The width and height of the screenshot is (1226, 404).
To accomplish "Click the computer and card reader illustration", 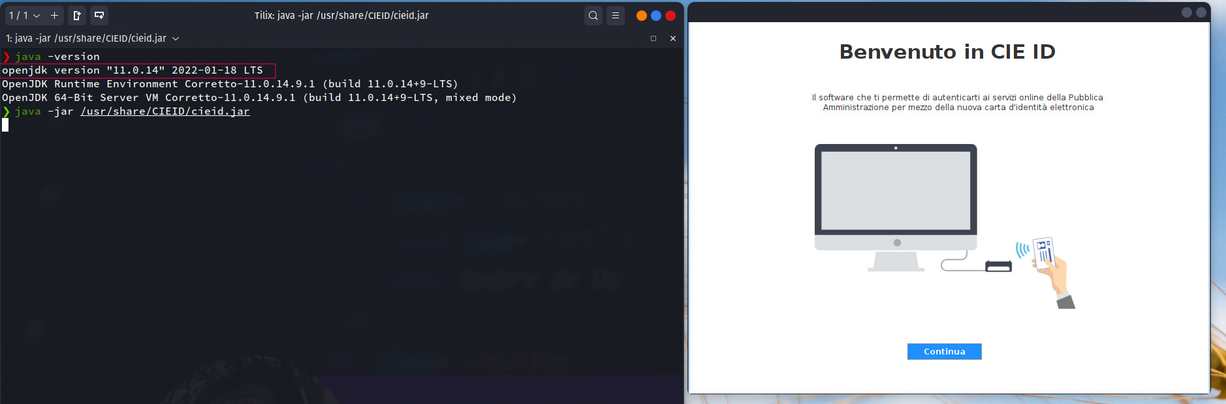I will 945,226.
